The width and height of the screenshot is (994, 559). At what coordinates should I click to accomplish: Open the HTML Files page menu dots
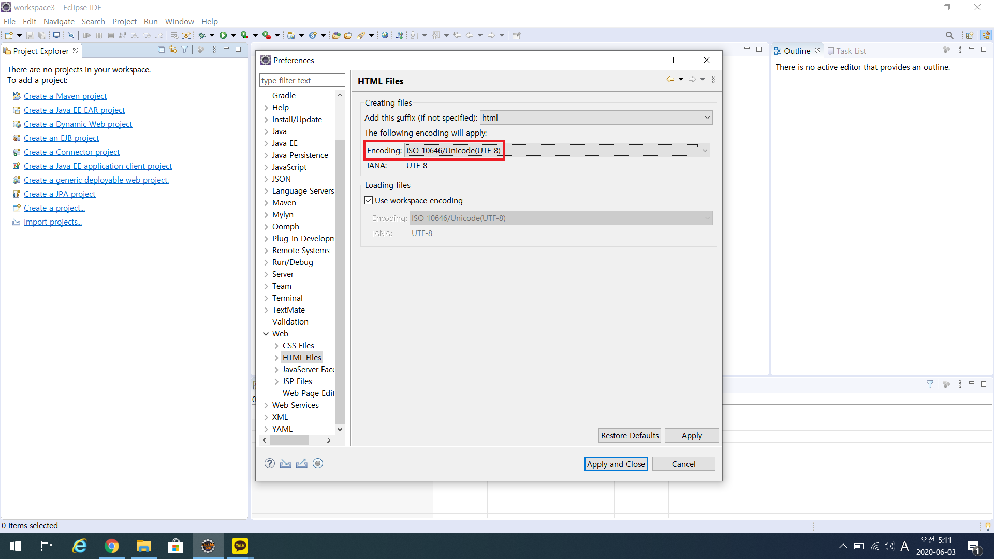[x=713, y=79]
